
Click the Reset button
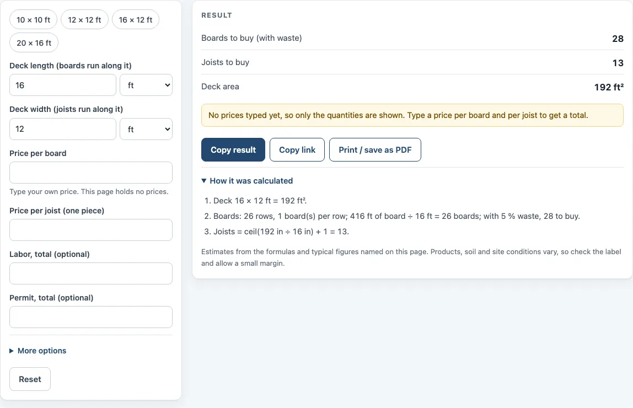pyautogui.click(x=30, y=379)
